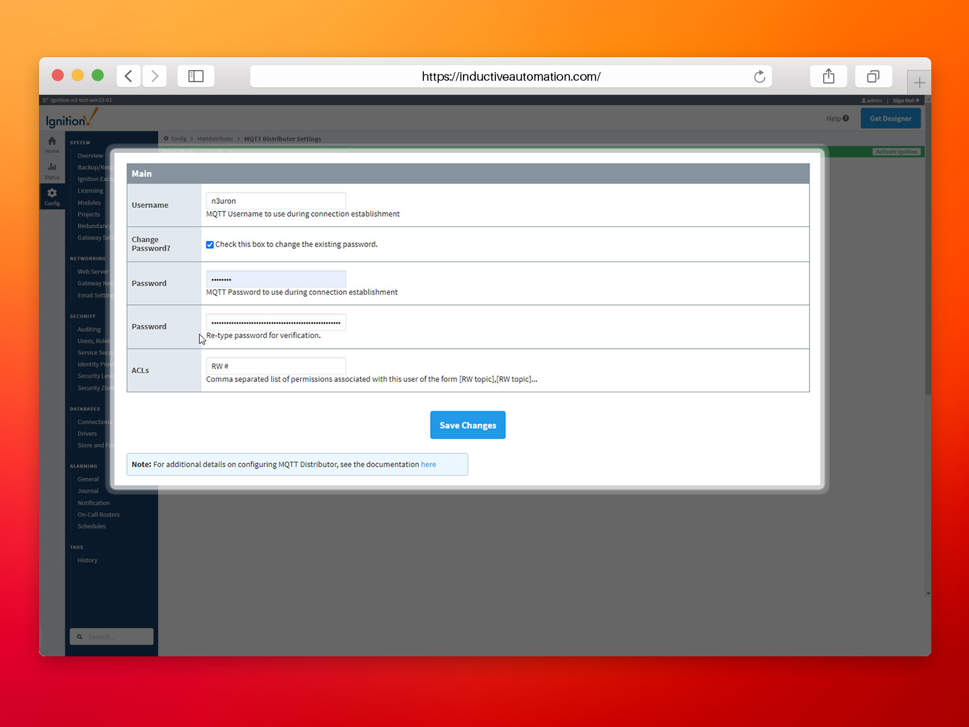Uncheck the Change Password checkbox
The height and width of the screenshot is (727, 969).
(210, 244)
